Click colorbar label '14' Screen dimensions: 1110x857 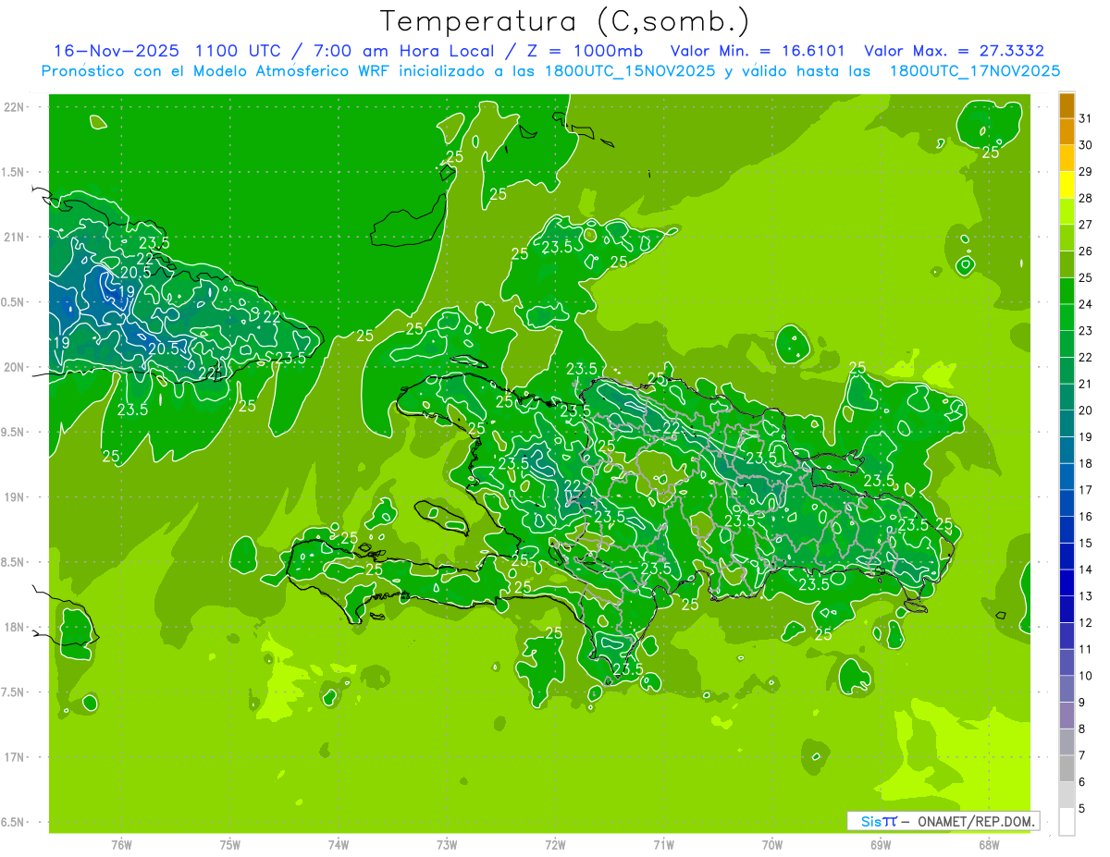[1086, 569]
